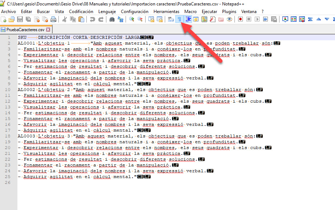The height and width of the screenshot is (210, 335).
Task: Click 'AL0001' on line 2
Action: tap(26, 43)
